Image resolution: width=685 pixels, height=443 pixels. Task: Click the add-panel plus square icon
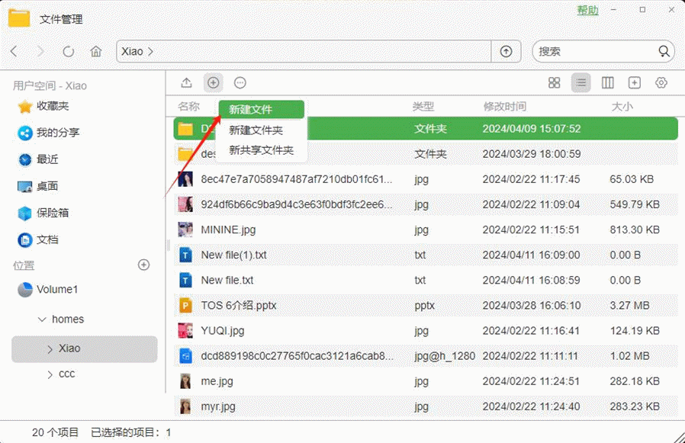pos(635,82)
